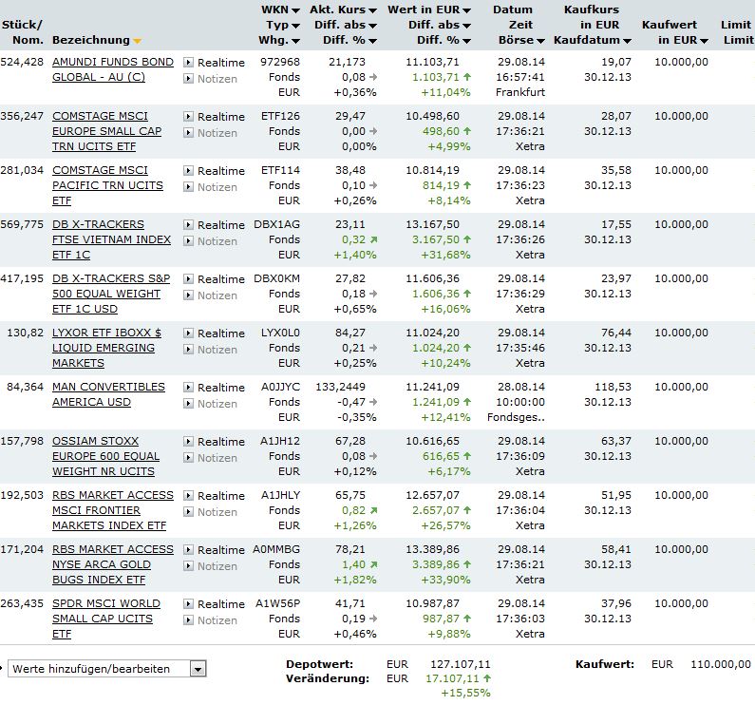
Task: Click Notizen arrow icon for NYSE Arca Gold Bugs ETF
Action: [x=188, y=565]
